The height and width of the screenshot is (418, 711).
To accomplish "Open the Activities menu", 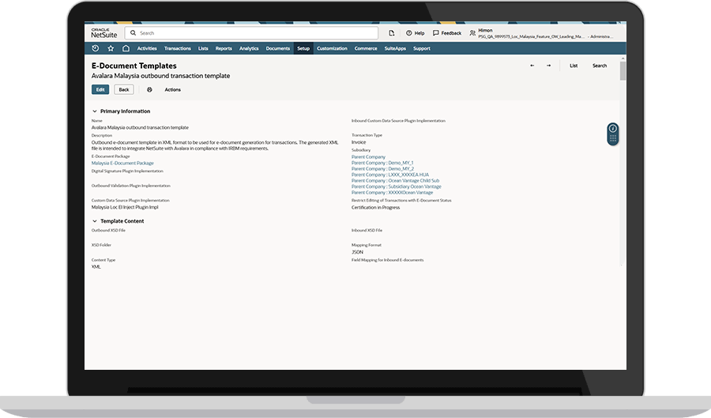I will pos(147,48).
